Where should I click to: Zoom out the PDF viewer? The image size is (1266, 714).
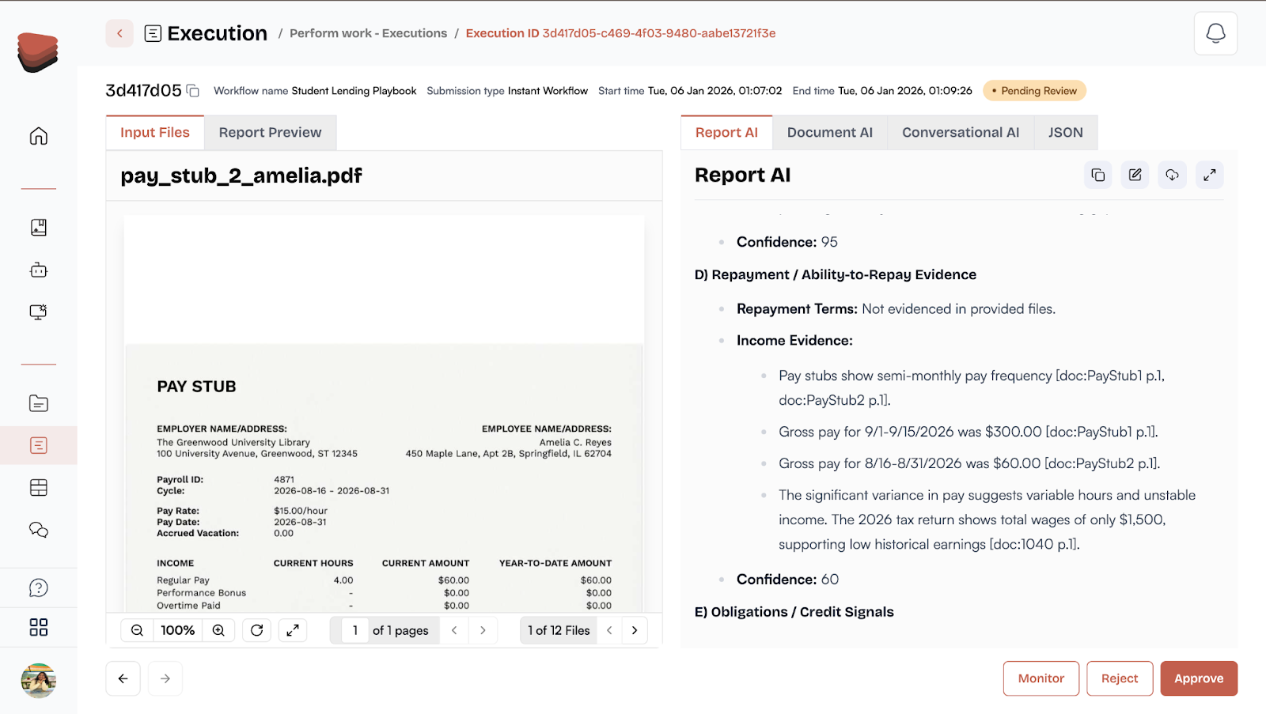(x=137, y=630)
